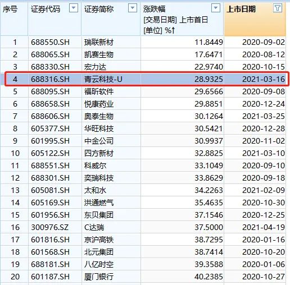
Task: Select security code 300976.SZ
Action: [50, 227]
